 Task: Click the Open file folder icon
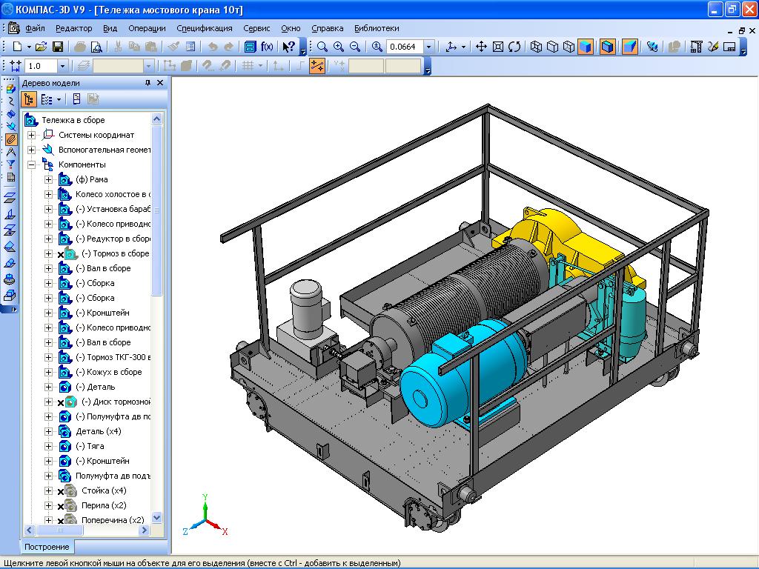point(42,47)
